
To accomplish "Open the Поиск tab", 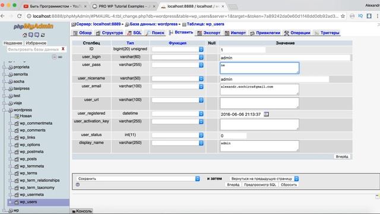I will pos(155,33).
